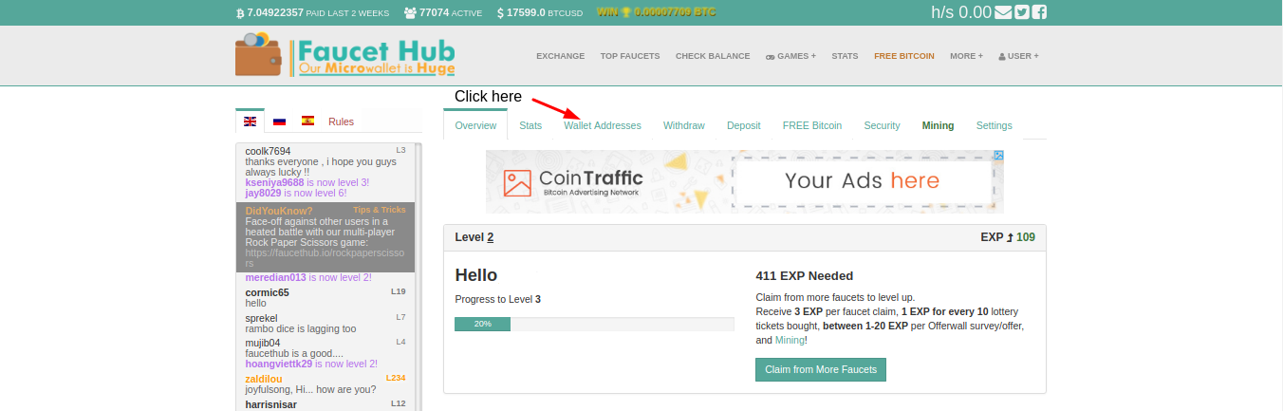Select the Spanish flag chat room
Image resolution: width=1283 pixels, height=411 pixels.
pyautogui.click(x=307, y=121)
